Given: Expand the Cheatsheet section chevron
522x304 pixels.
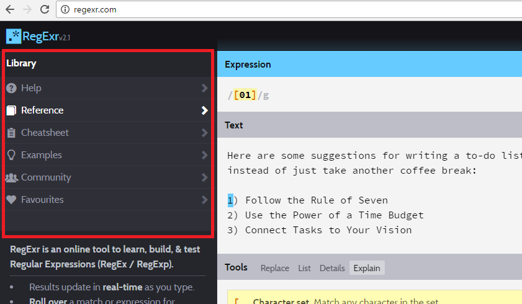Looking at the screenshot, I should click(204, 133).
